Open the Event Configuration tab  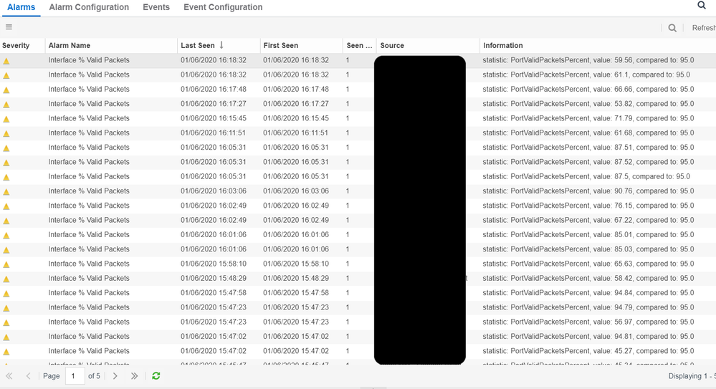(223, 7)
